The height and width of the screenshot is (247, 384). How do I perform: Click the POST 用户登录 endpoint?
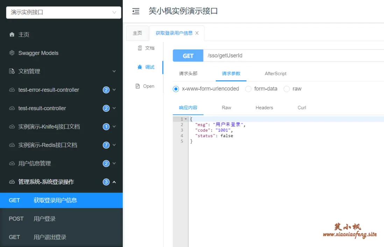tap(61, 219)
